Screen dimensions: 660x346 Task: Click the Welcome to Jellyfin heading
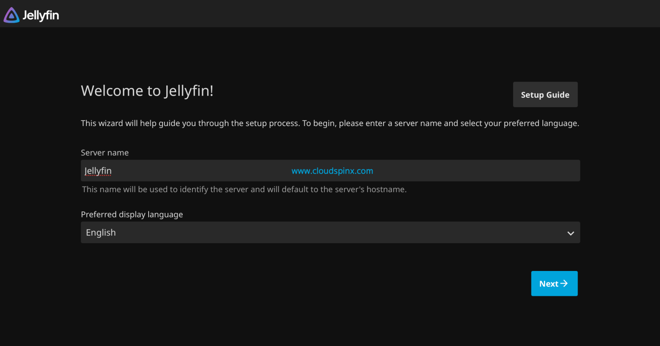147,90
